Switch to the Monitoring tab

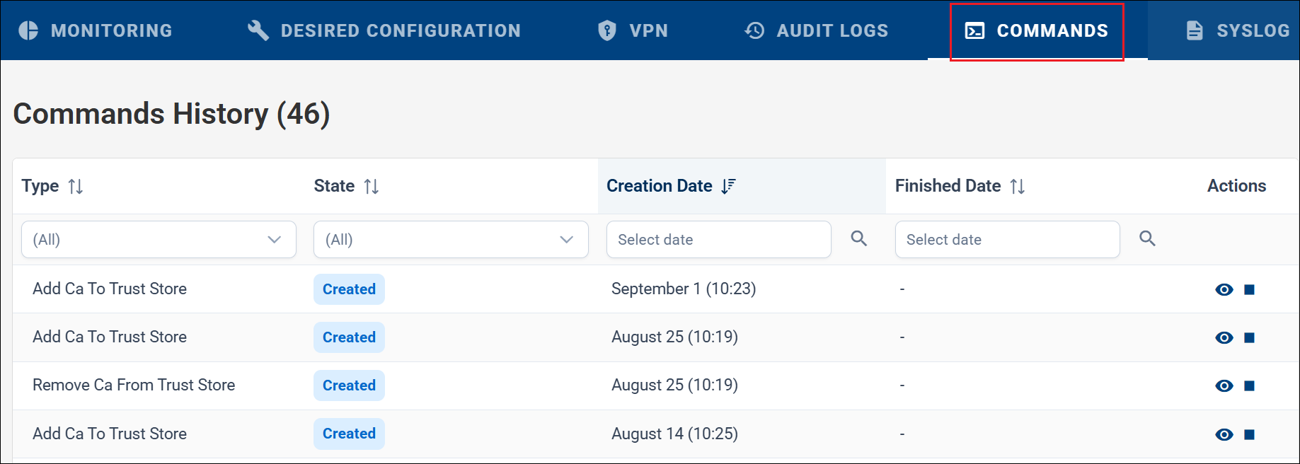[x=96, y=30]
